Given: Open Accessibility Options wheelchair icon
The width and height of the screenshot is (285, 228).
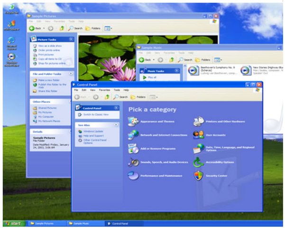Looking at the screenshot, I should tap(198, 162).
